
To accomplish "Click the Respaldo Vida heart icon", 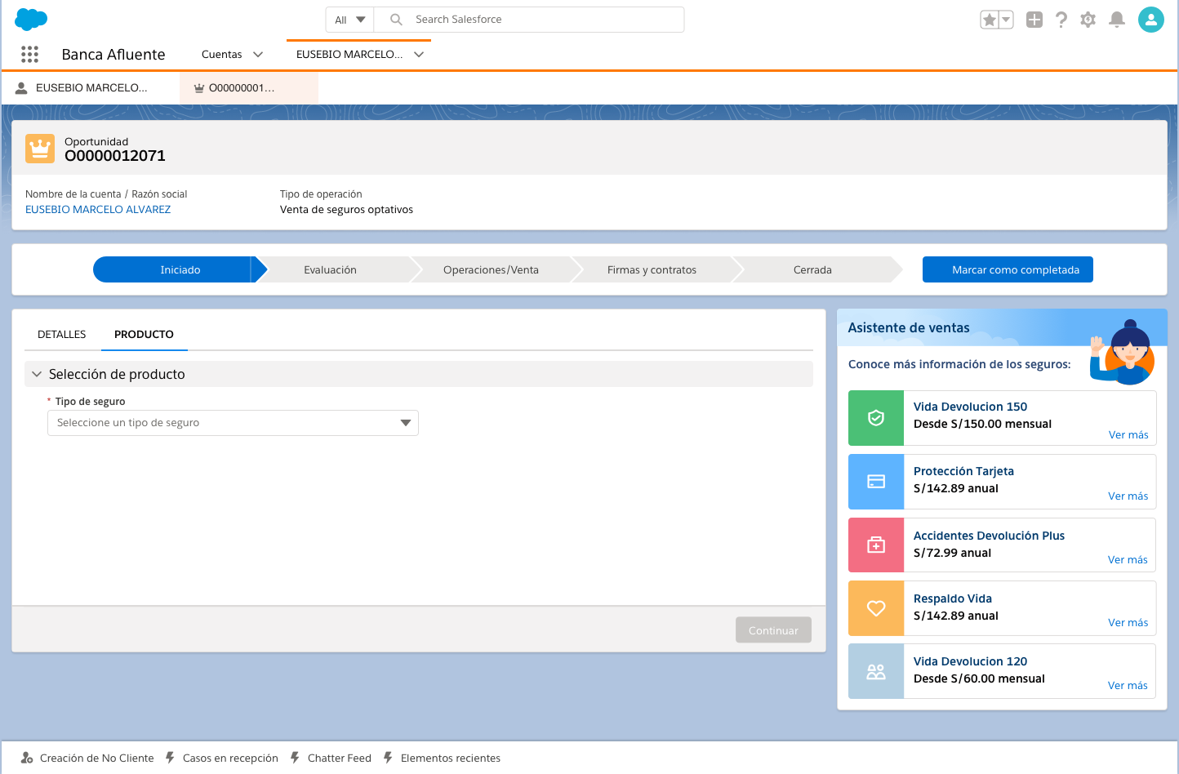I will 876,608.
